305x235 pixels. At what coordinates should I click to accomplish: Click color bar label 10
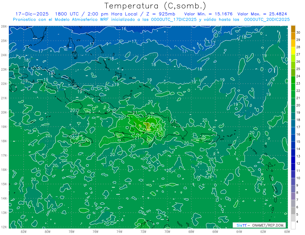[x=298, y=178]
